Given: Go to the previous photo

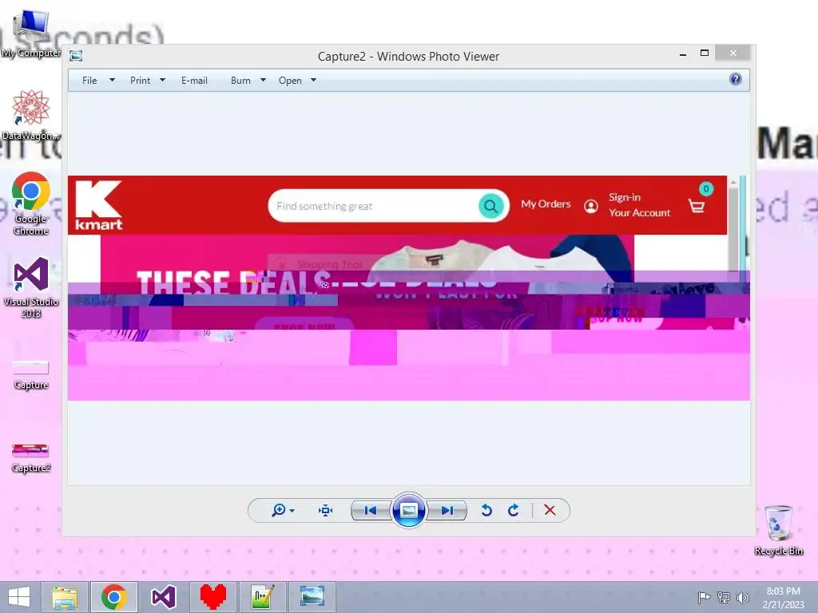Looking at the screenshot, I should pyautogui.click(x=371, y=510).
